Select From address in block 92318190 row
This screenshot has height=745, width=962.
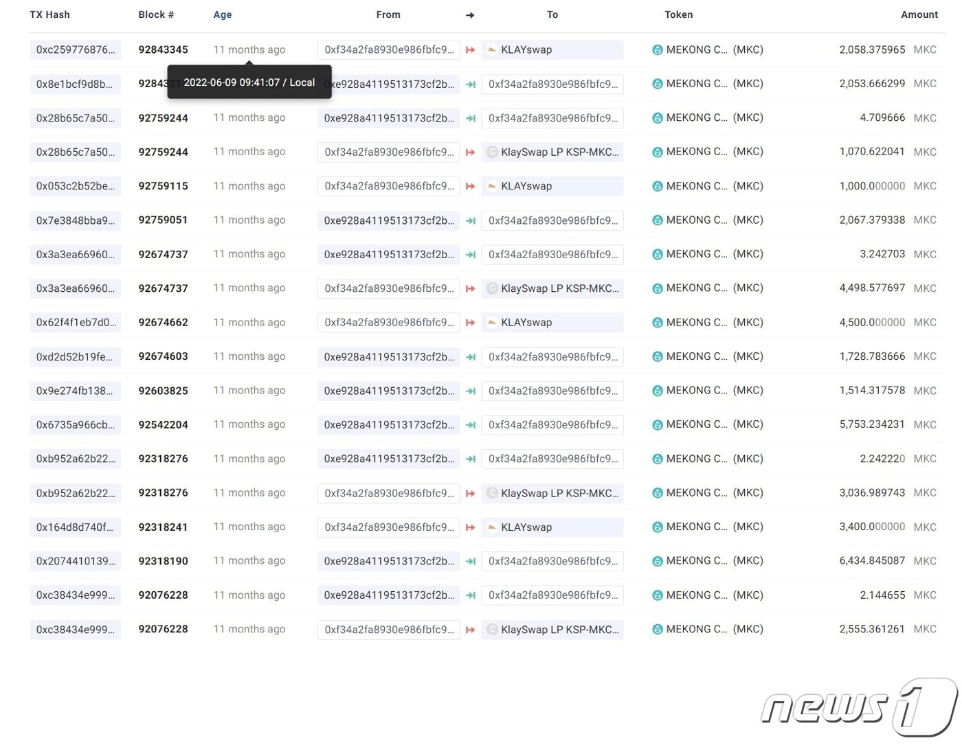389,561
